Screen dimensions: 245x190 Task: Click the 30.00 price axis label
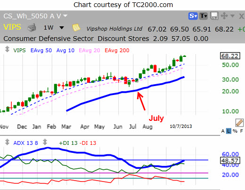pos(230,79)
